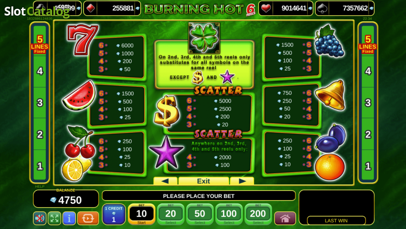Click the golden dollar scatter symbol
Screen dimensions: 406x229
(166, 111)
